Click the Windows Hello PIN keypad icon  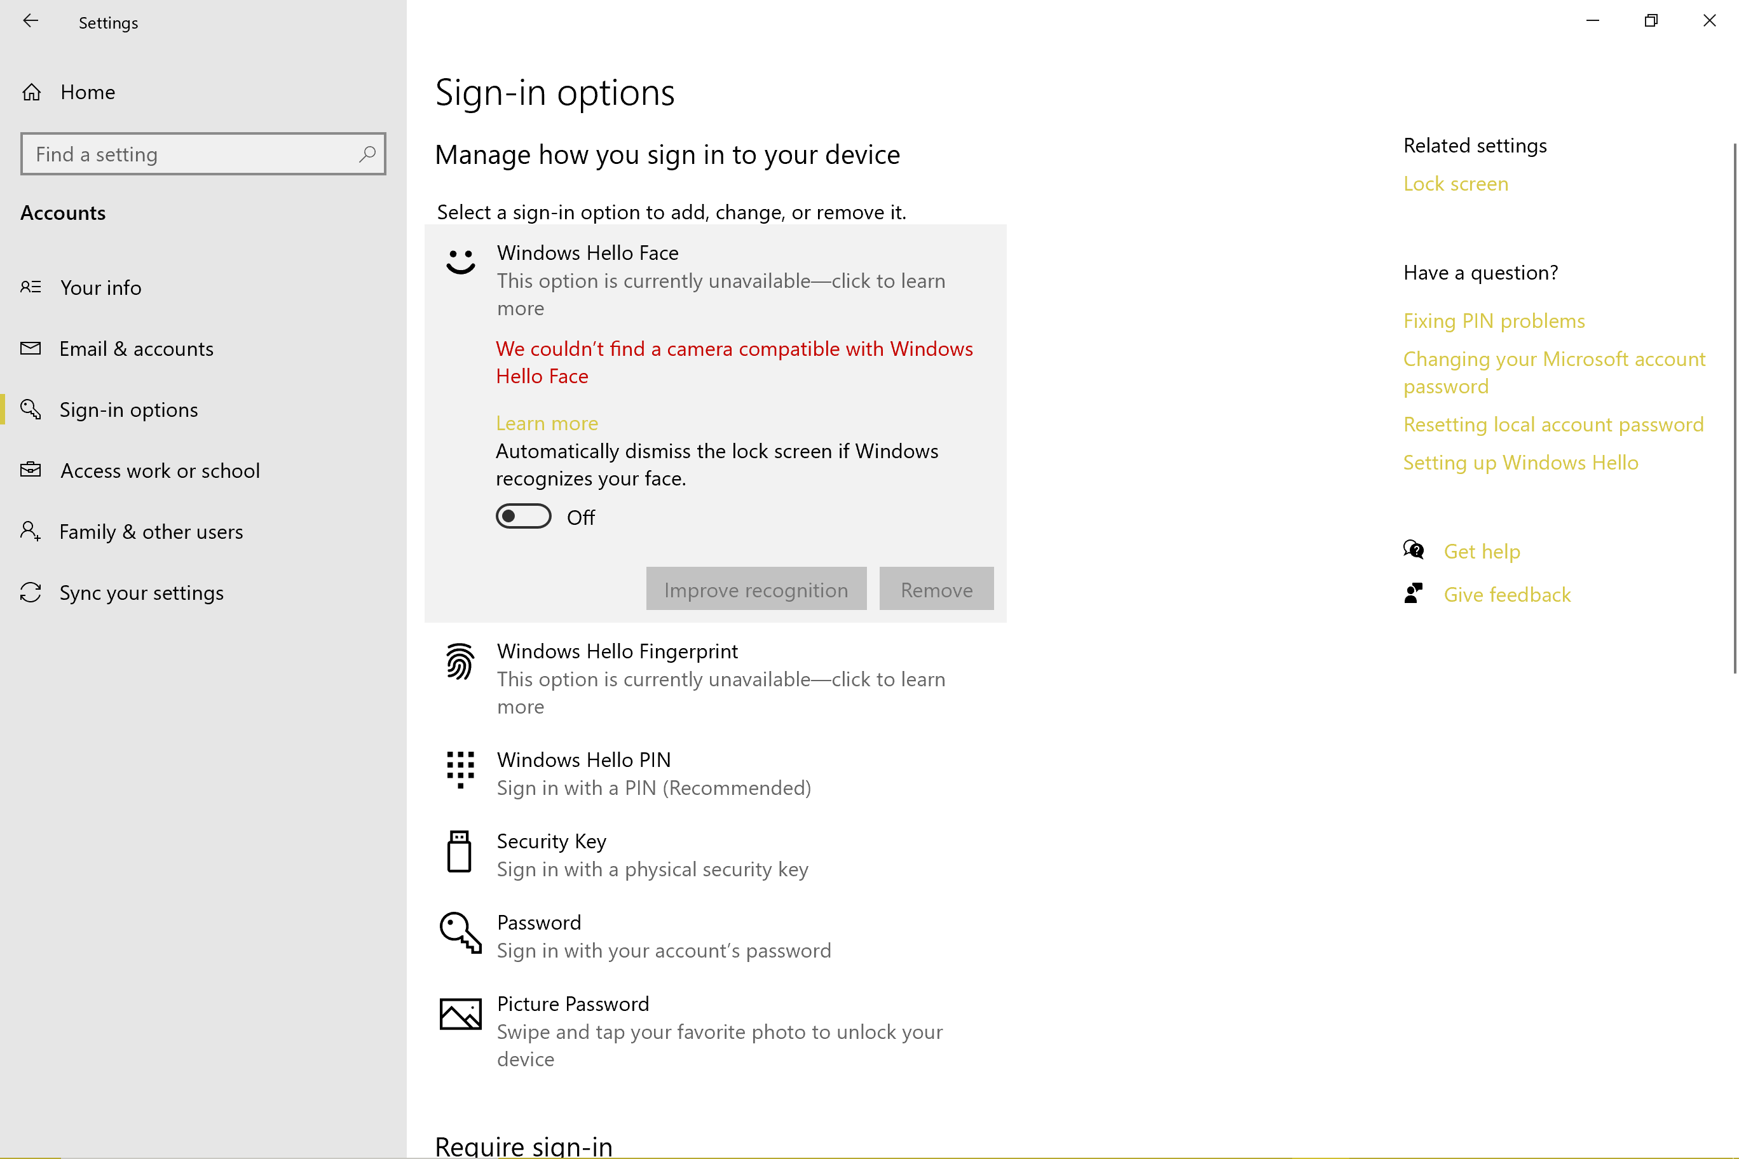460,769
